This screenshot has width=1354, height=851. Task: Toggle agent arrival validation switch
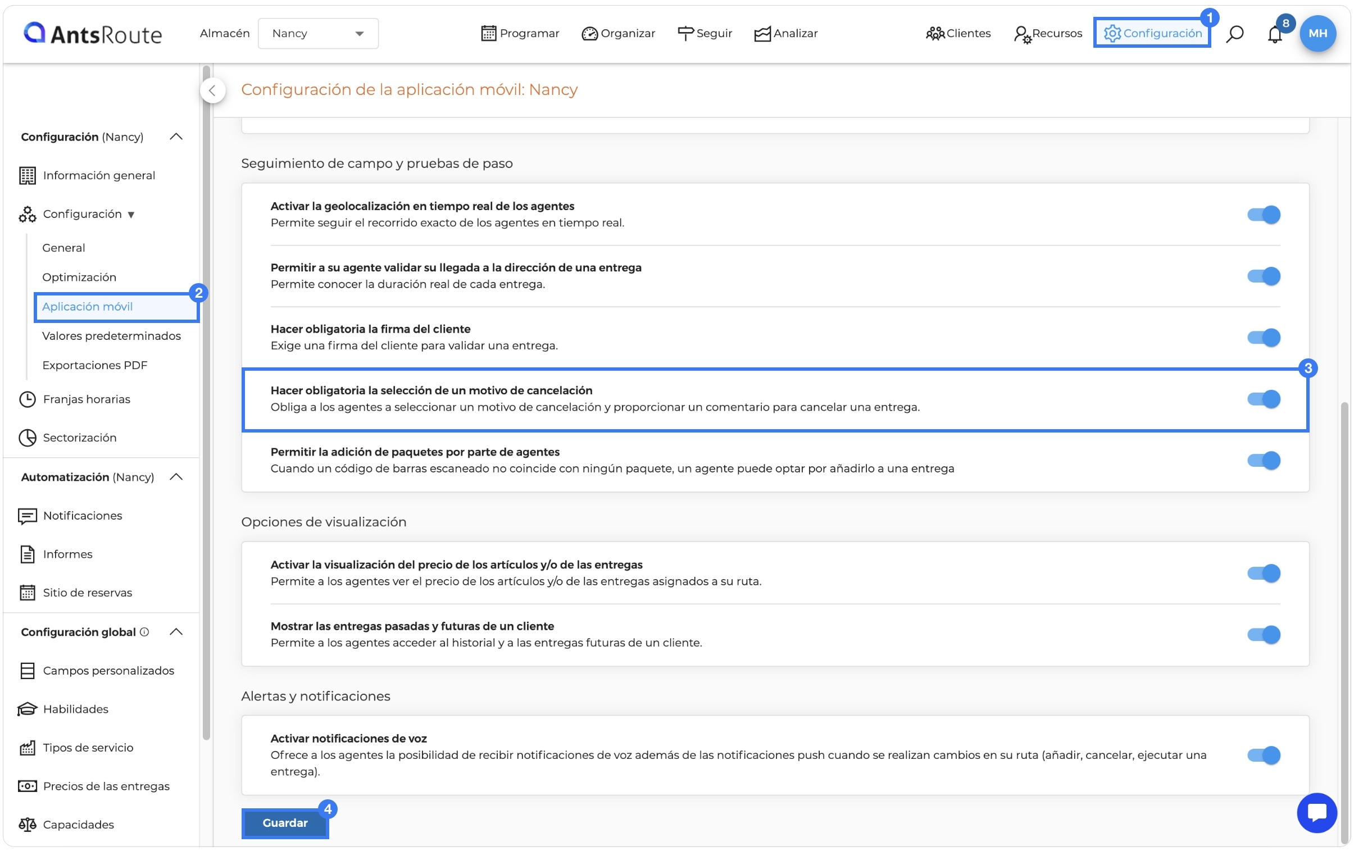click(x=1264, y=276)
